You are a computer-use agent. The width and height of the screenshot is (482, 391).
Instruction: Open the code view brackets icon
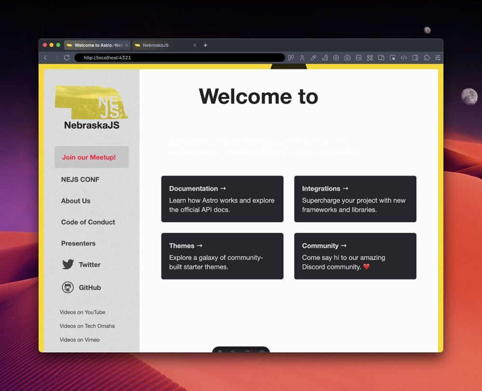tap(404, 57)
